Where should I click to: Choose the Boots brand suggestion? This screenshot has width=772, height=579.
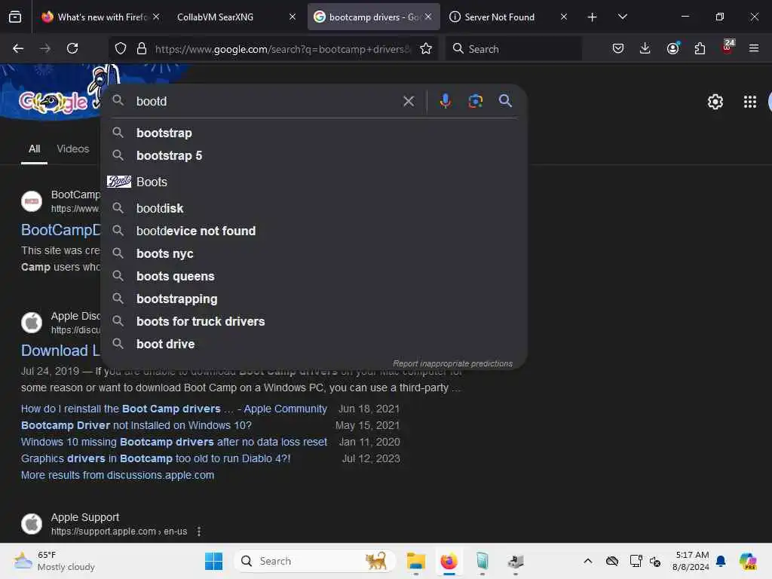(x=314, y=182)
